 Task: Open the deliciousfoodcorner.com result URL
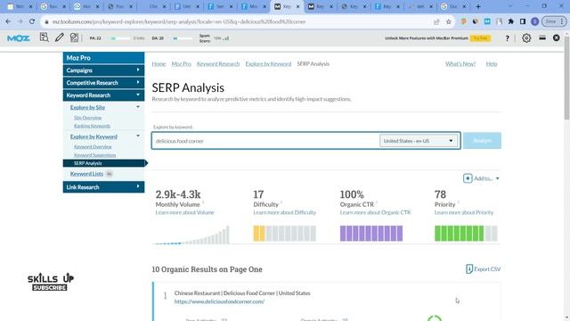pyautogui.click(x=219, y=301)
